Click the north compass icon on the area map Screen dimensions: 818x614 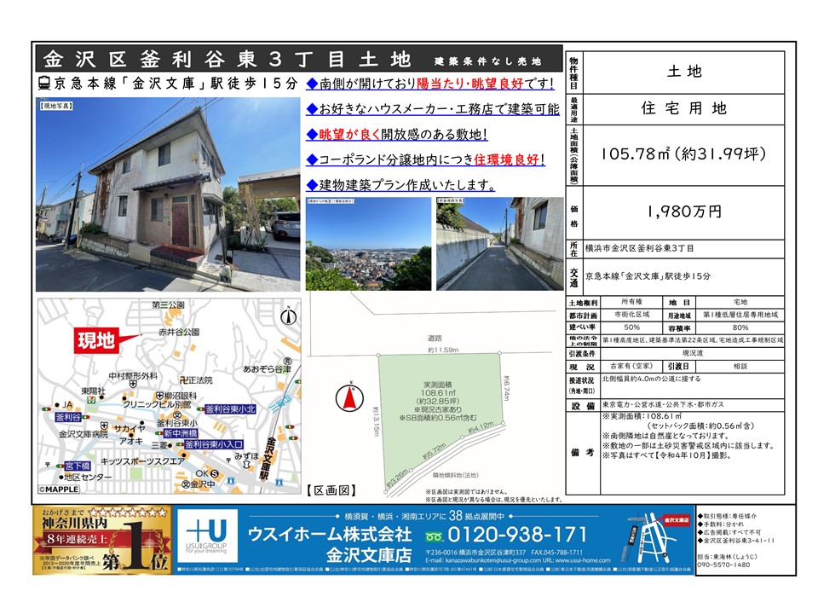(287, 316)
